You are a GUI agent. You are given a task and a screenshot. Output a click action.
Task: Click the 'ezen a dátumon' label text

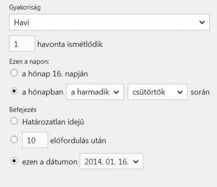[50, 162]
